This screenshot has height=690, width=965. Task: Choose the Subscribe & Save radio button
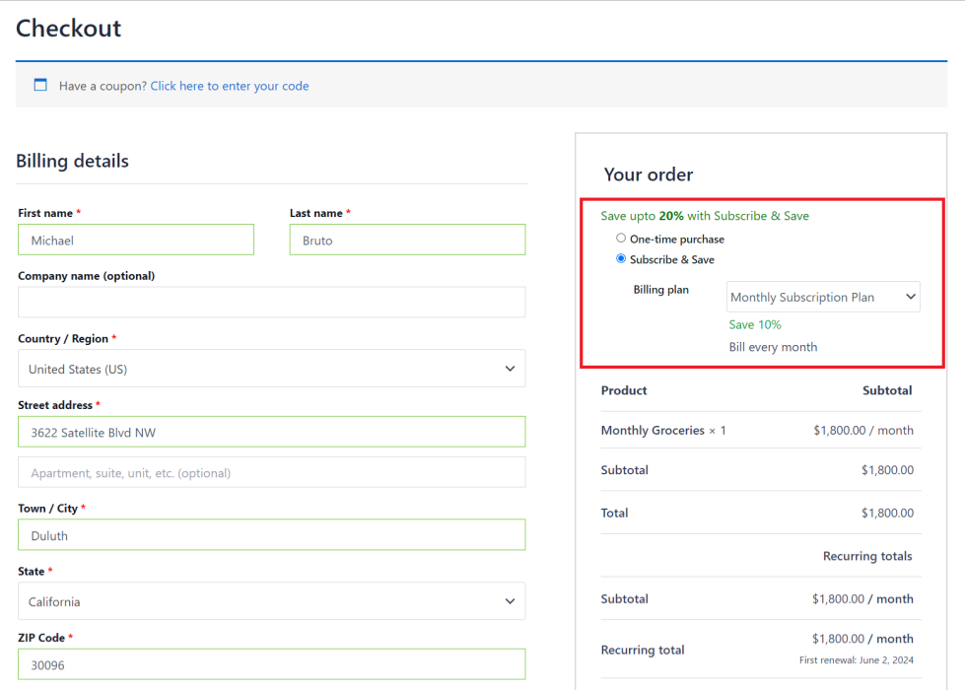[621, 259]
